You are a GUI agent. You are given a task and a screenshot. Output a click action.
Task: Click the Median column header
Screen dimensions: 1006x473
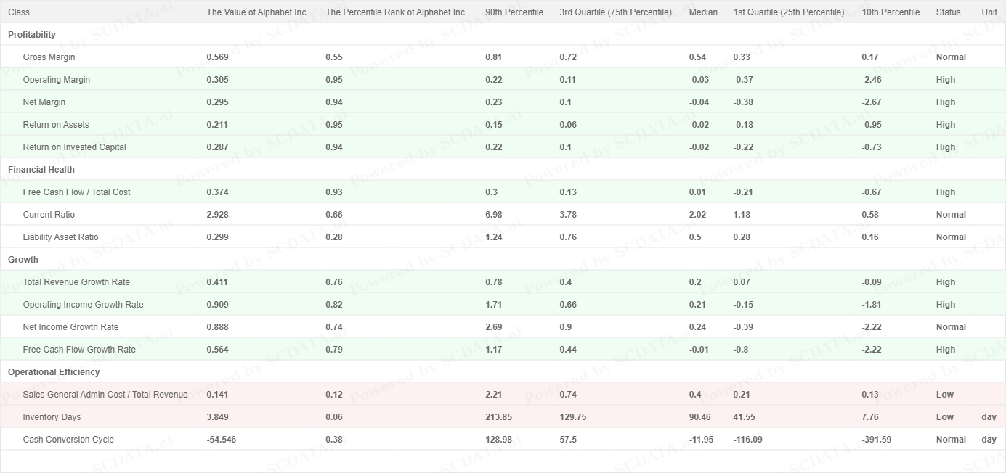pyautogui.click(x=702, y=12)
